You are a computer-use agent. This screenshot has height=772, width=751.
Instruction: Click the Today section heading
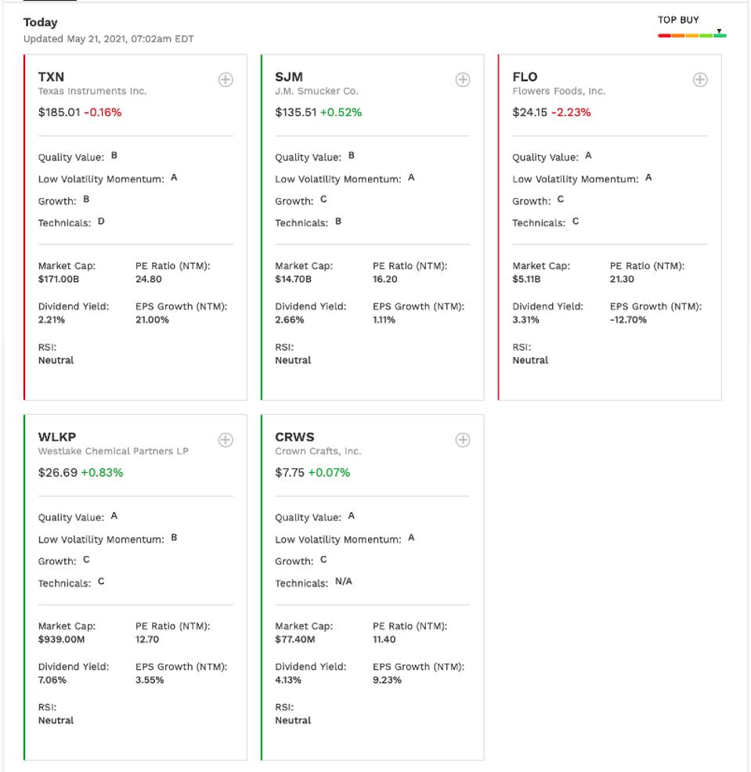point(41,23)
